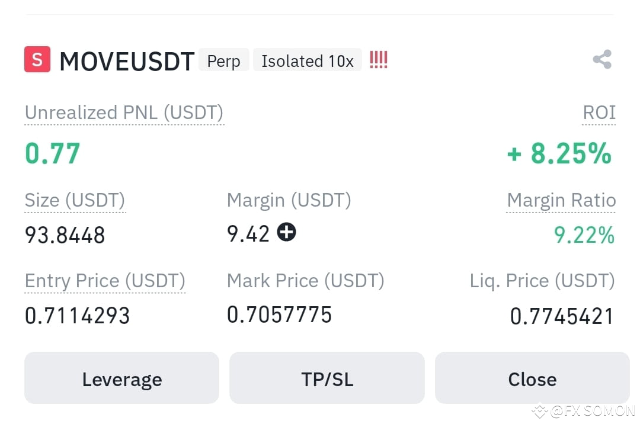The width and height of the screenshot is (640, 424).
Task: Open the Liq. Price (USDT) tooltip
Action: pos(542,281)
